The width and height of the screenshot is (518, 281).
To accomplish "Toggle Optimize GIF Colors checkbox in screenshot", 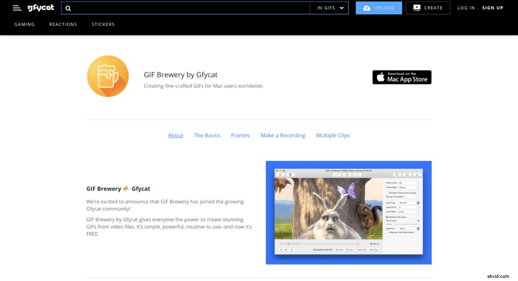I will [387, 217].
